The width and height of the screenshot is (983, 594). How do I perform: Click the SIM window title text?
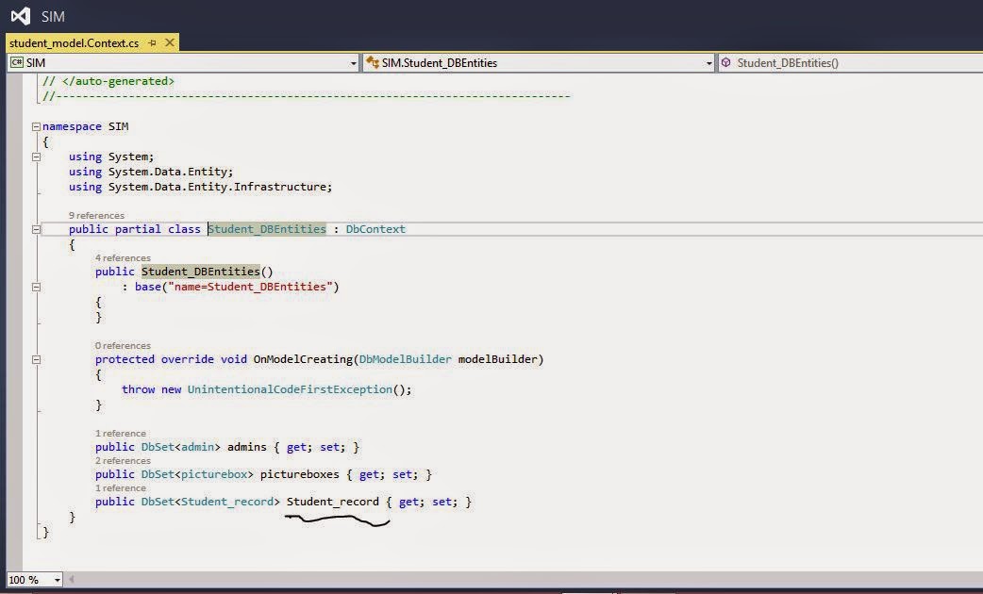[x=53, y=16]
